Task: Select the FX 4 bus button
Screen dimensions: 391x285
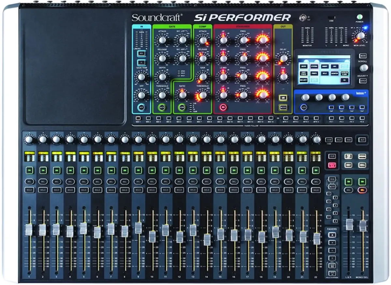Action: (x=362, y=118)
